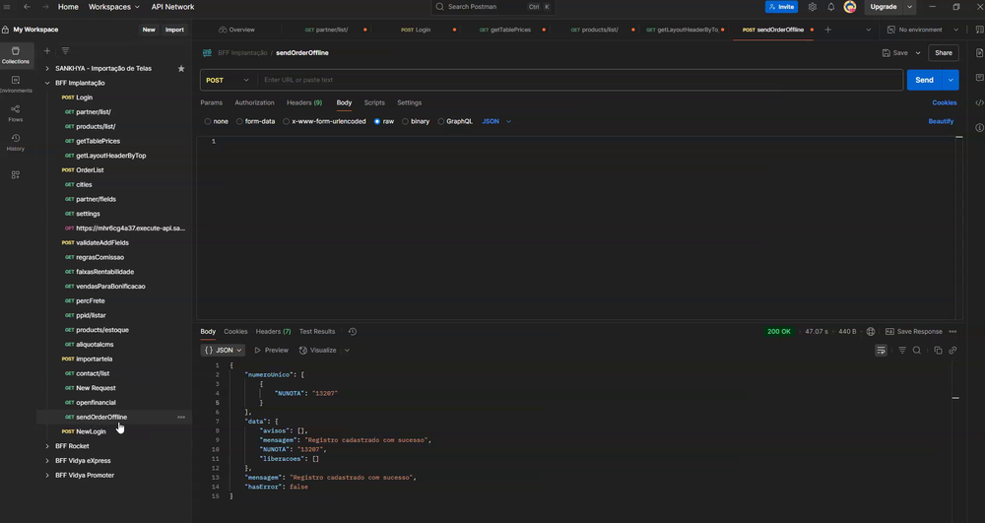Click the filter response icon
Viewport: 985px width, 523px height.
click(x=902, y=351)
